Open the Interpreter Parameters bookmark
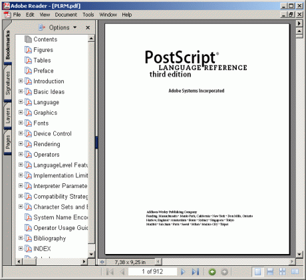306x280 pixels. point(61,186)
